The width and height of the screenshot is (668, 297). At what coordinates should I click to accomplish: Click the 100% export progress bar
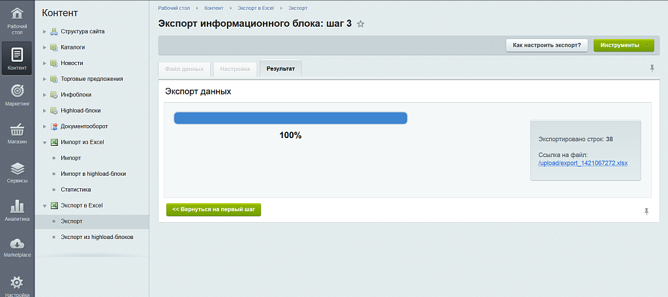click(290, 118)
